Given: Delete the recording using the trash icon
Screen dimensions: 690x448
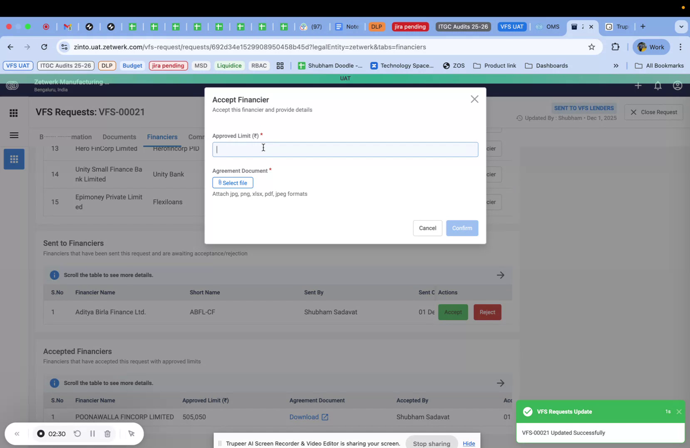Looking at the screenshot, I should 107,433.
